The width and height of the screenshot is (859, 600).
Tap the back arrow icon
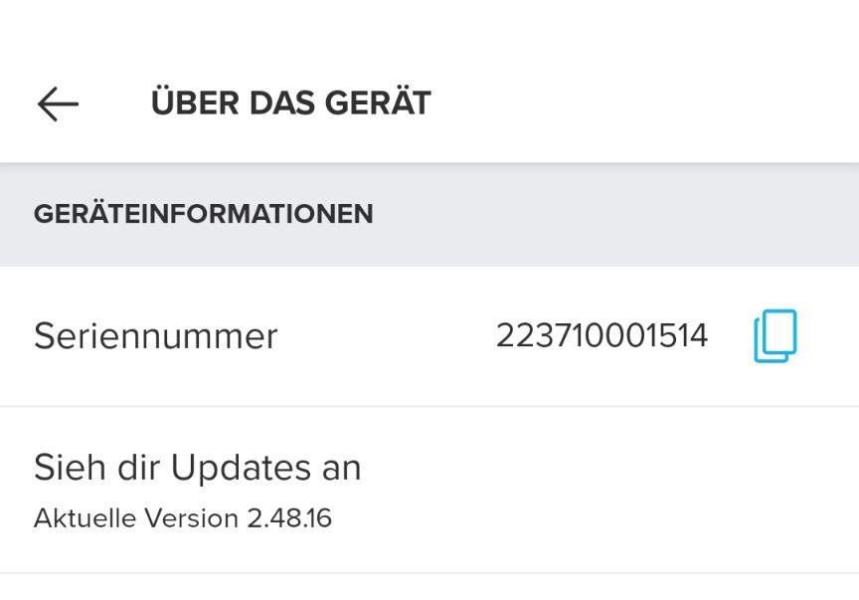click(58, 103)
